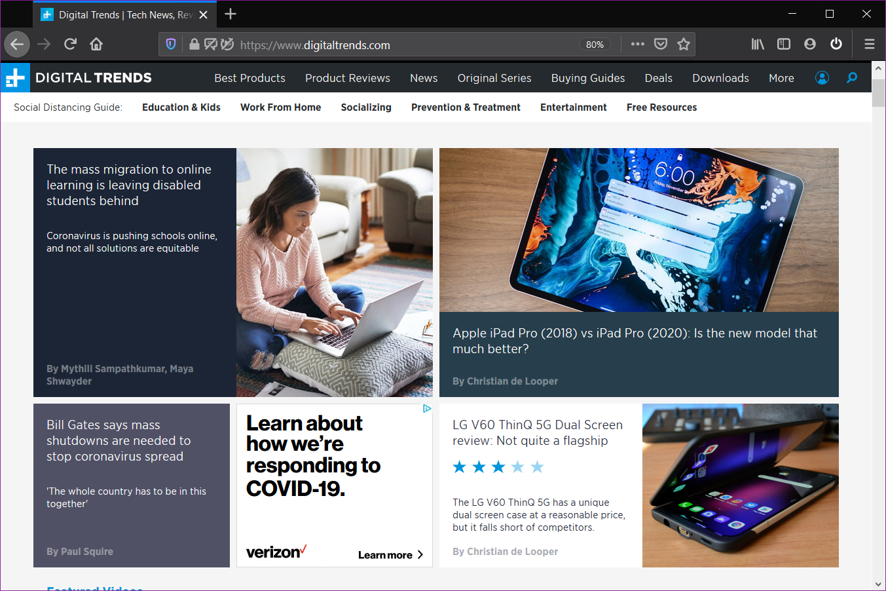Click Learn more on Verizon ad
The height and width of the screenshot is (591, 886).
(x=391, y=555)
